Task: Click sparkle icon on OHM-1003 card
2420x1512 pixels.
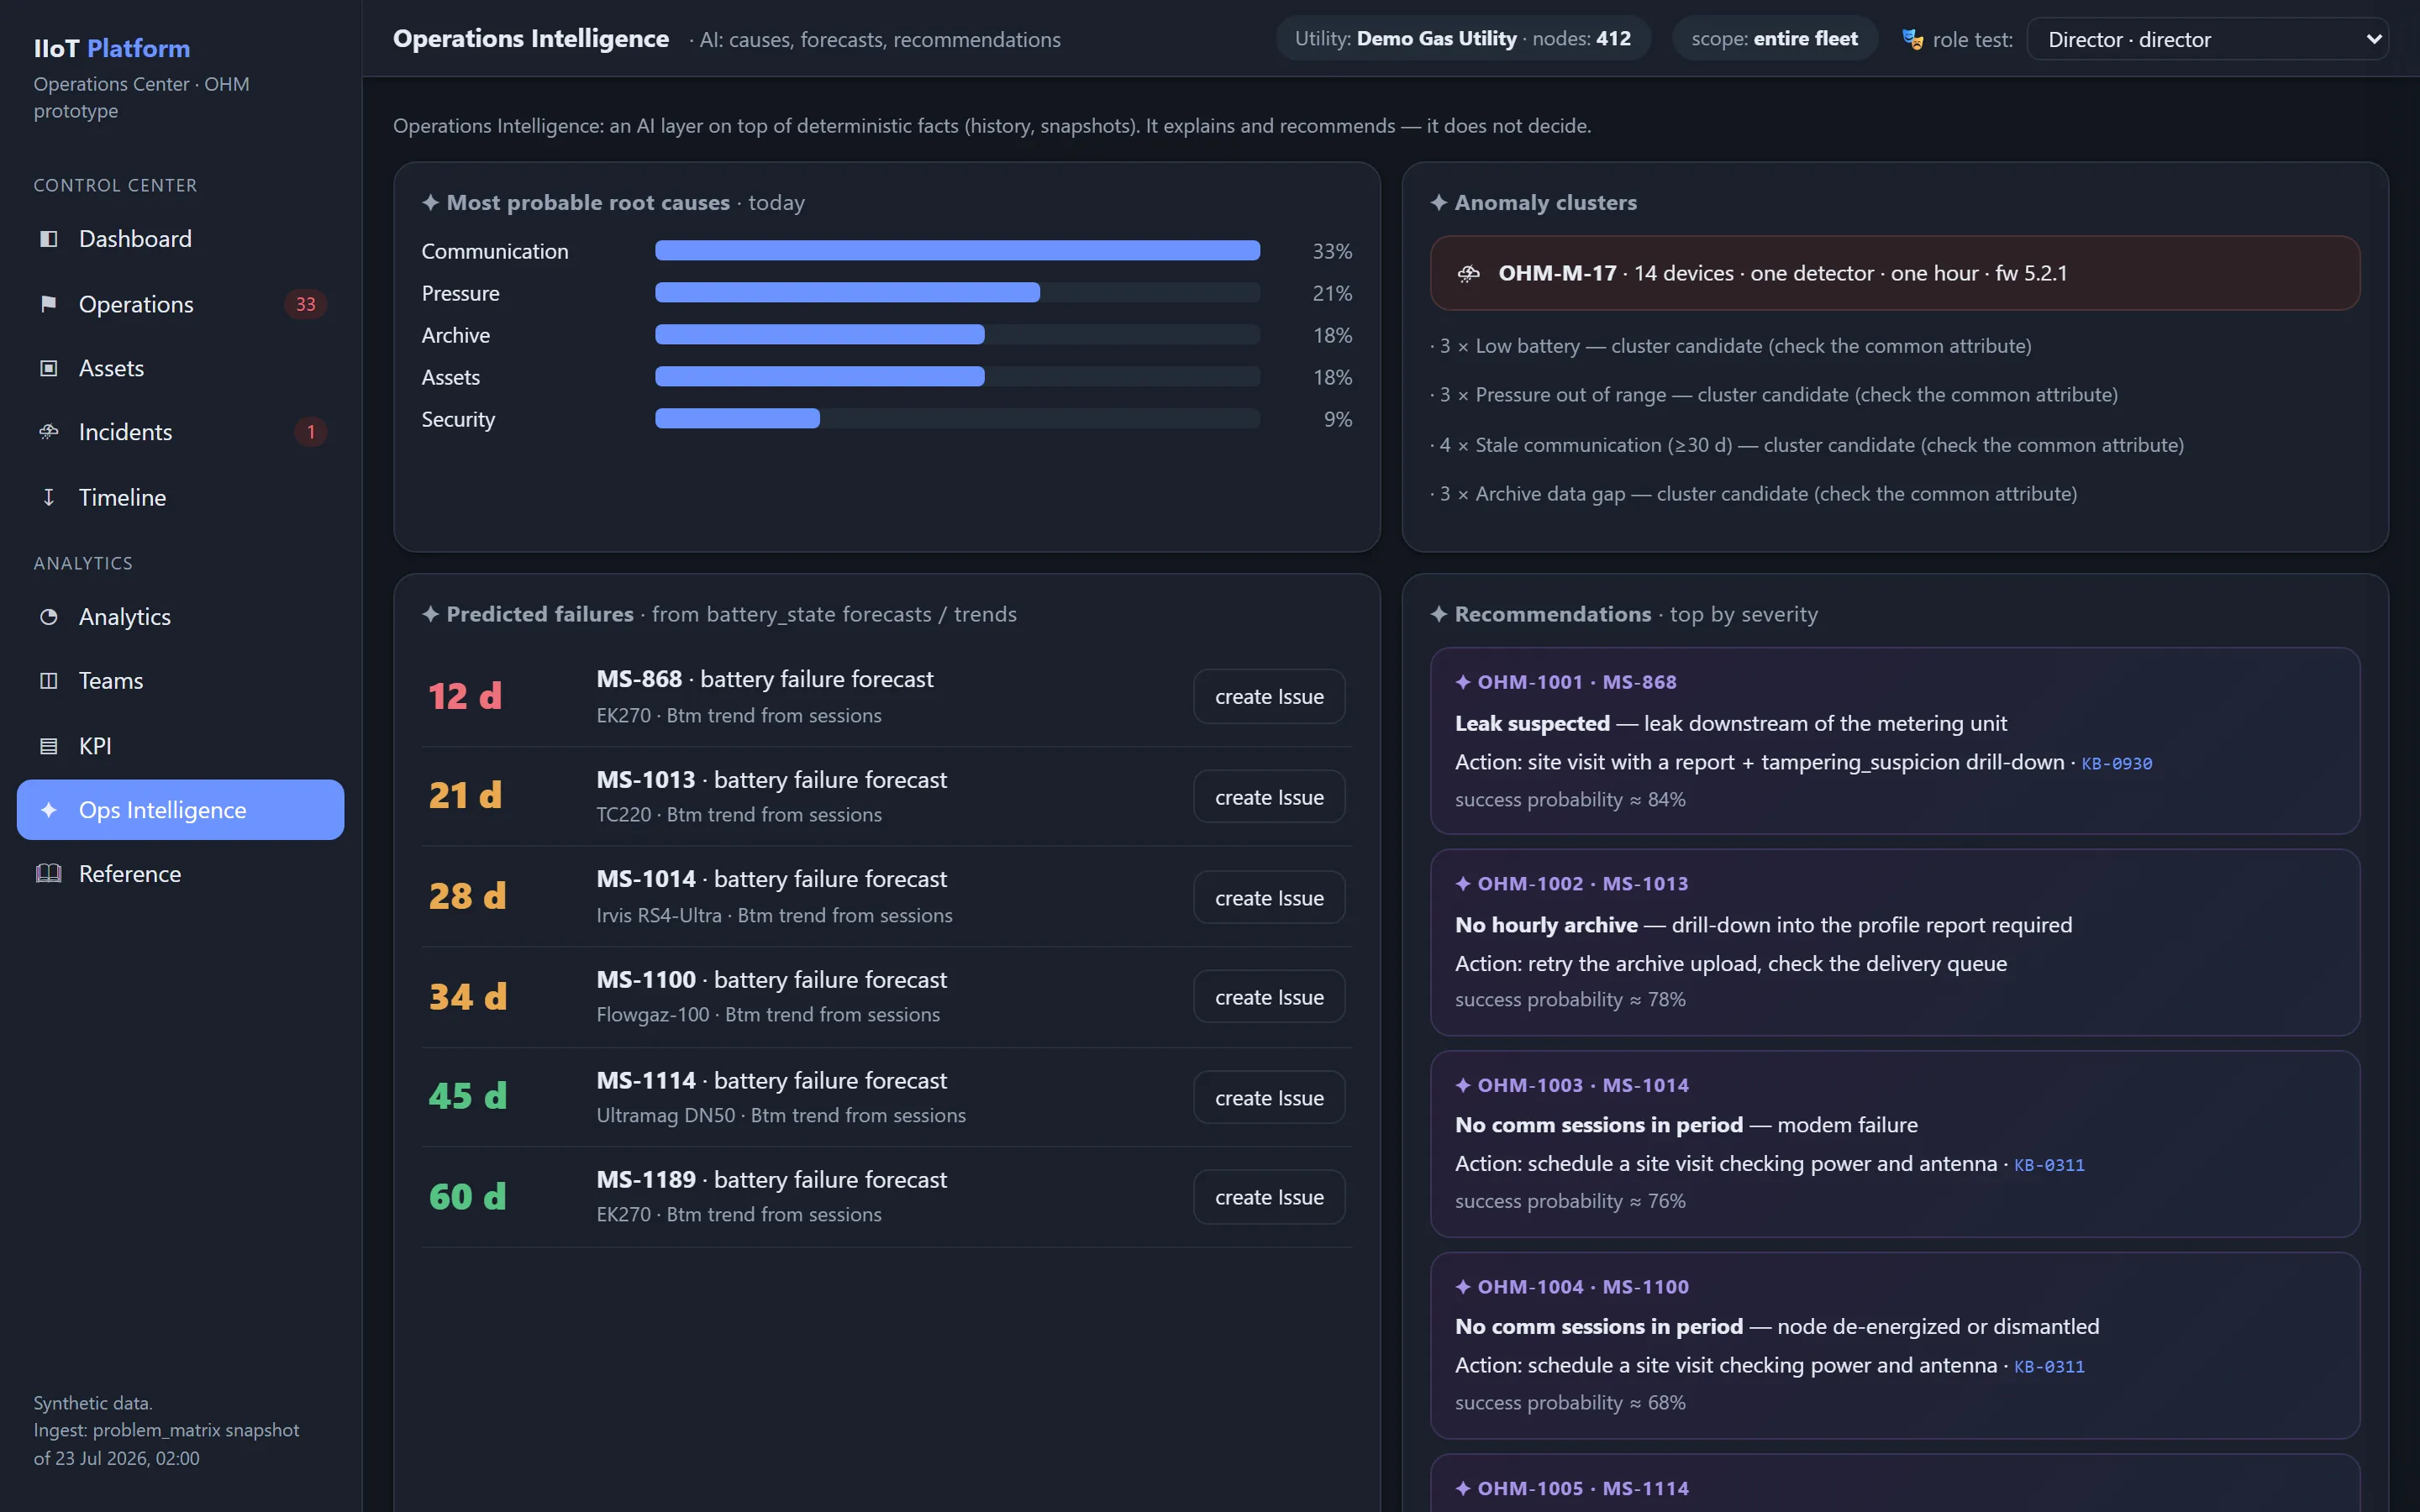Action: 1463,1085
